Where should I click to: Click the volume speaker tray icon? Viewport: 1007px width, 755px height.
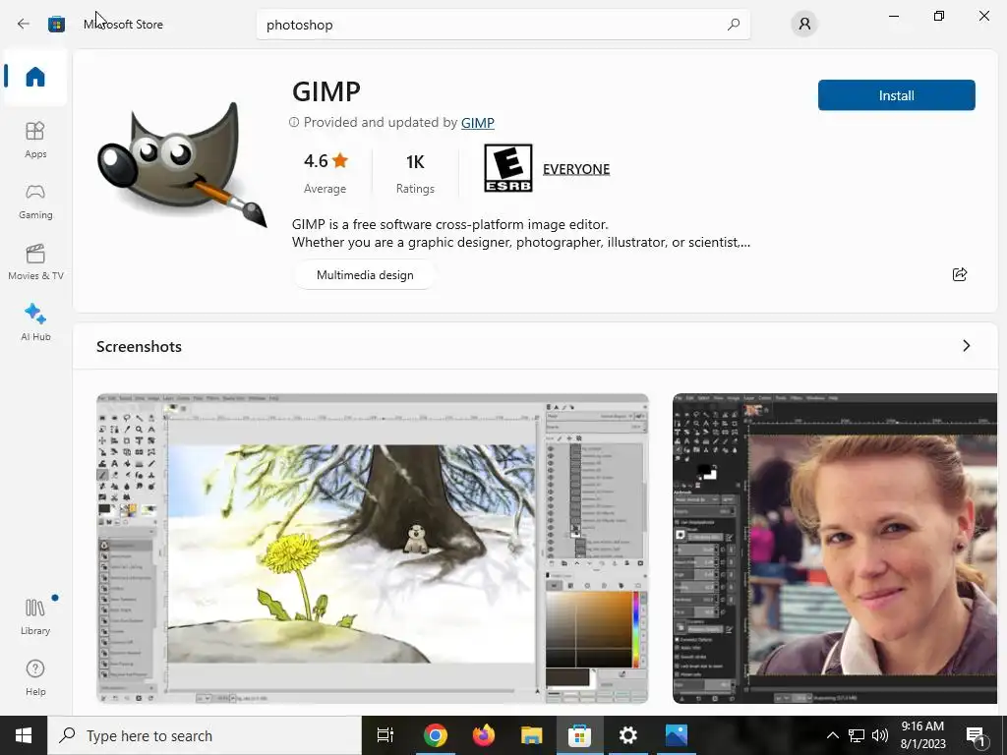(880, 735)
